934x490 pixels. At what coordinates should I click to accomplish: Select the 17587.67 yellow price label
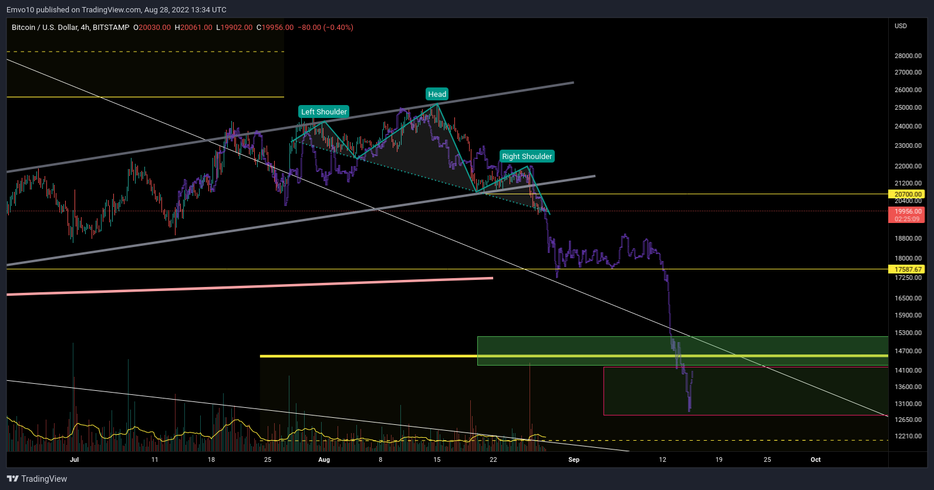(x=908, y=269)
